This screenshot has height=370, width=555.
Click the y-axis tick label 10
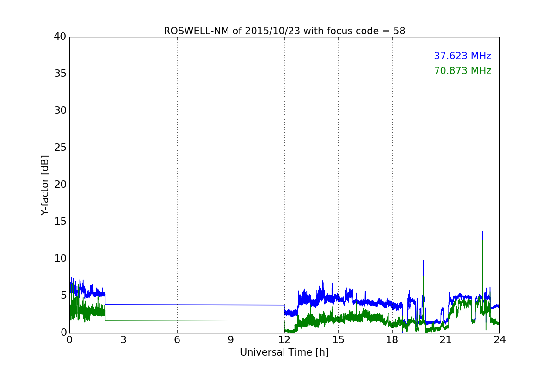click(60, 259)
